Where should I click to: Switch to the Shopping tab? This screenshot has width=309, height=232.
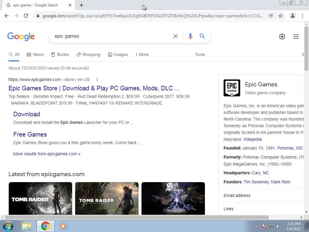[88, 55]
